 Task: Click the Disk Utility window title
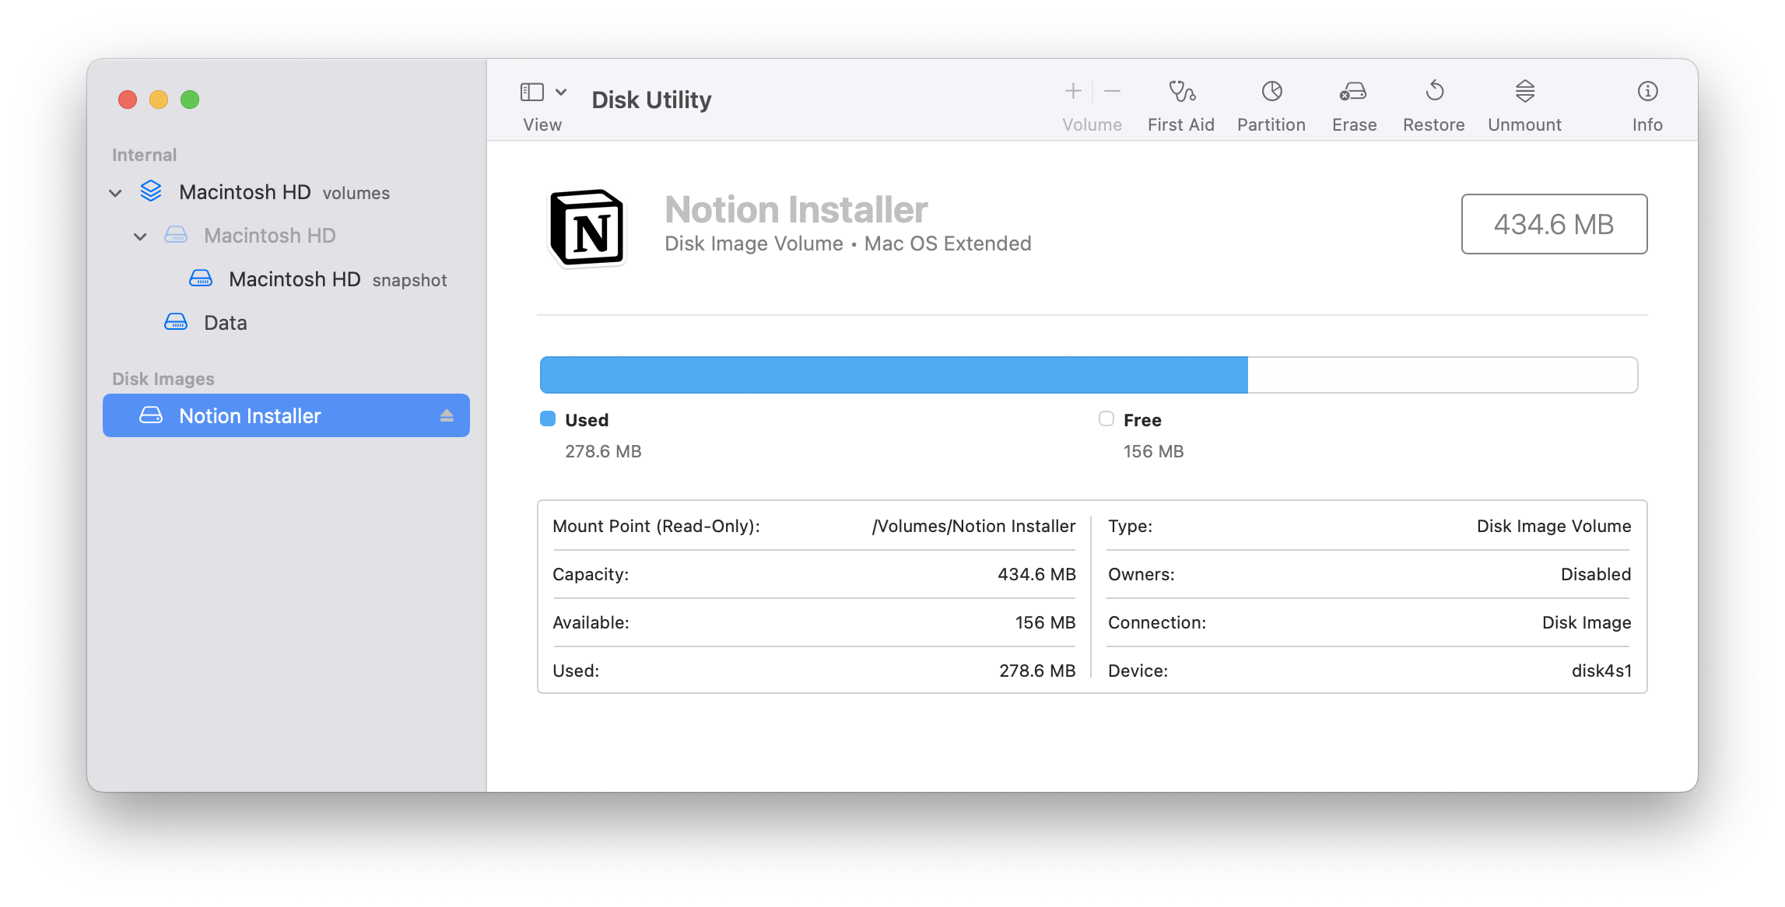tap(651, 100)
